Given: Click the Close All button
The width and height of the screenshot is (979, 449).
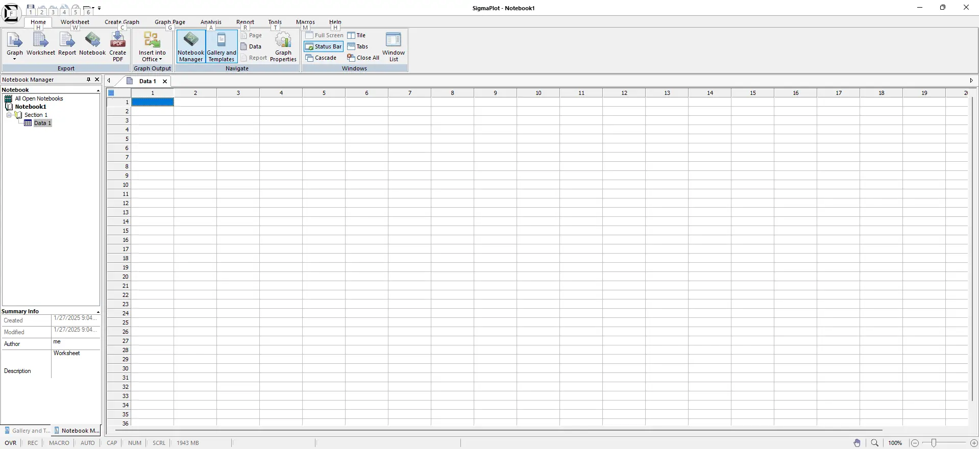Looking at the screenshot, I should coord(363,58).
